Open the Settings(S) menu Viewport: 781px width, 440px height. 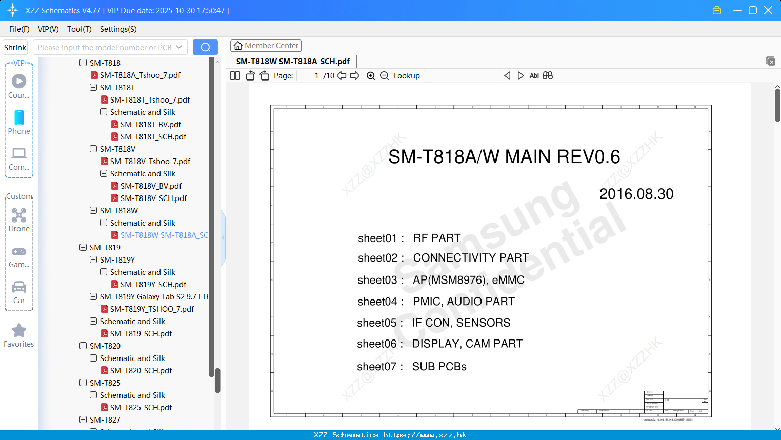[x=118, y=29]
